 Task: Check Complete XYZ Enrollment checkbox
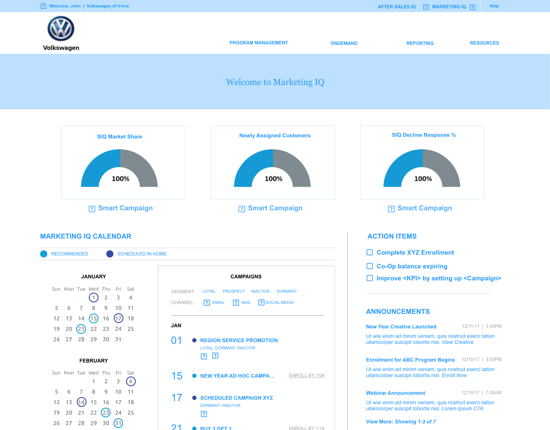(370, 252)
